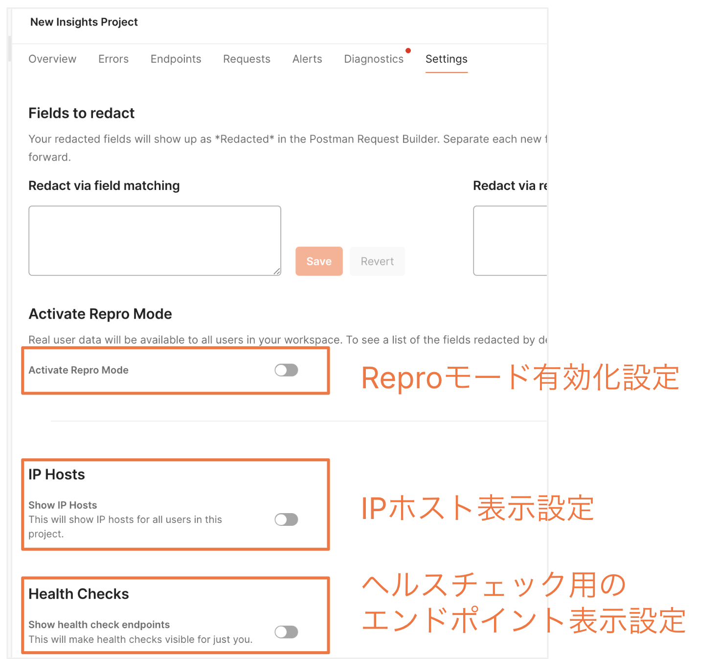
Task: Click inside the Redact via field matching box
Action: click(155, 240)
